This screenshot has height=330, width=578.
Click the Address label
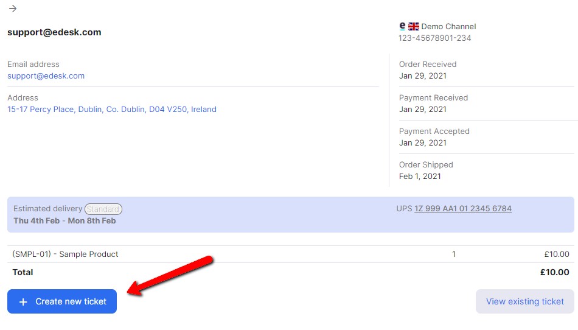click(23, 97)
